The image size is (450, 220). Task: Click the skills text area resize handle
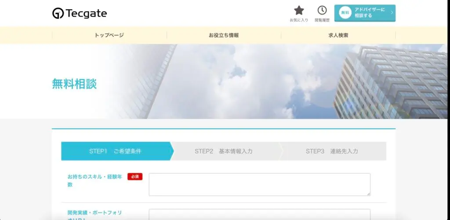[x=368, y=194]
